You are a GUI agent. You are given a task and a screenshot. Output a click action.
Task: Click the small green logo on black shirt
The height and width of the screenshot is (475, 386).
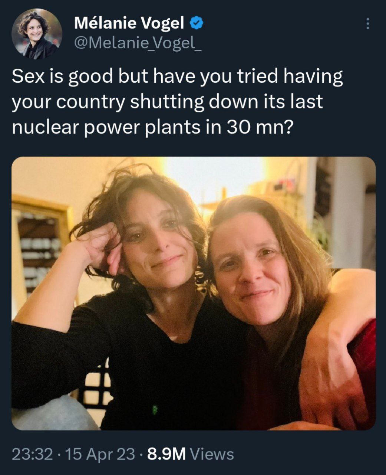(x=155, y=410)
